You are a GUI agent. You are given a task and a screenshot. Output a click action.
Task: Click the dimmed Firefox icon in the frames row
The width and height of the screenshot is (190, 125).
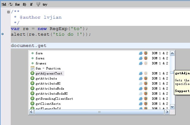146,63
